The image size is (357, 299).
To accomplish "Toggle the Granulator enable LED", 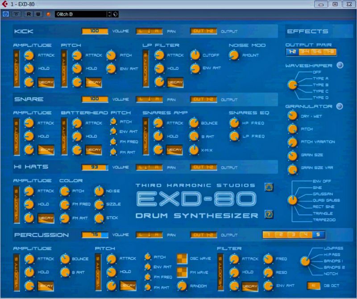I will [x=340, y=106].
